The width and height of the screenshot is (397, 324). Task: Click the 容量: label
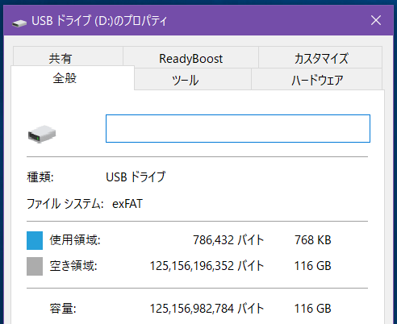[63, 309]
